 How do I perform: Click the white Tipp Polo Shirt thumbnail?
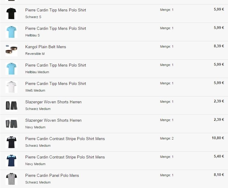(x=11, y=87)
